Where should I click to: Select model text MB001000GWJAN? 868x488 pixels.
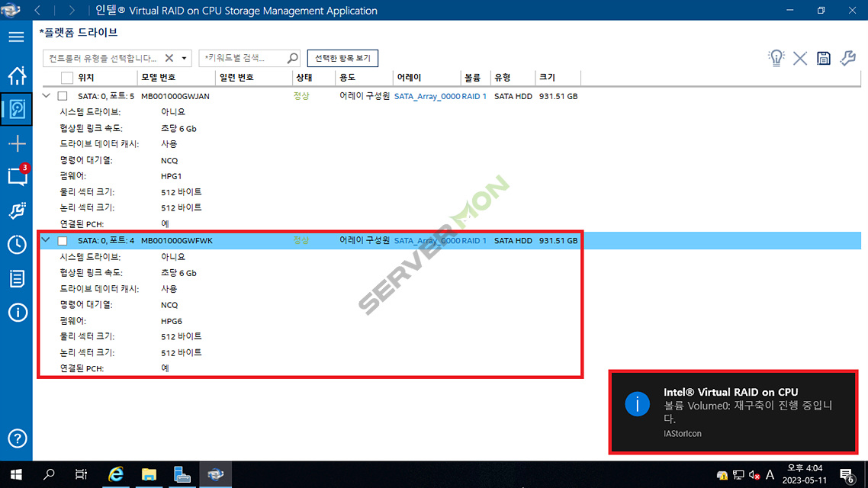(175, 96)
